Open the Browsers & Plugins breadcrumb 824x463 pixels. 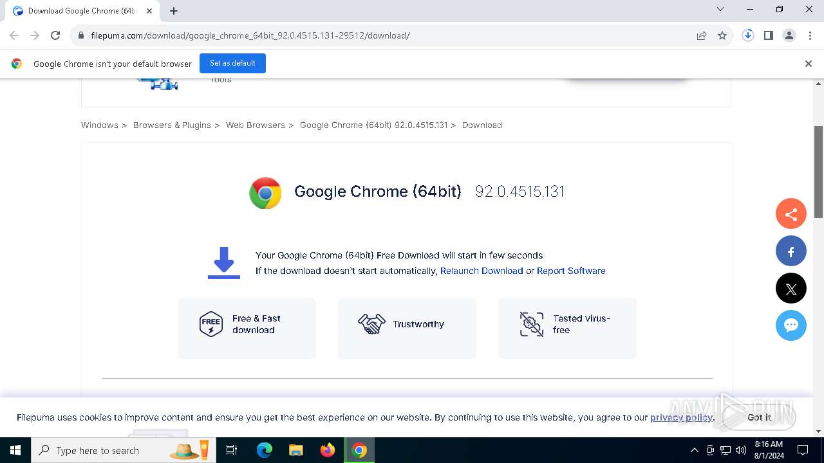tap(172, 125)
